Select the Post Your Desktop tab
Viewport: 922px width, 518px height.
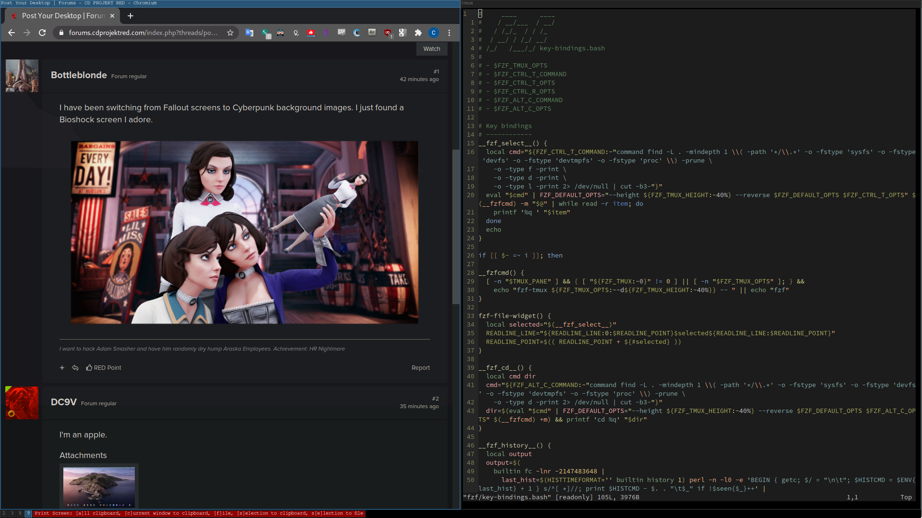coord(61,16)
